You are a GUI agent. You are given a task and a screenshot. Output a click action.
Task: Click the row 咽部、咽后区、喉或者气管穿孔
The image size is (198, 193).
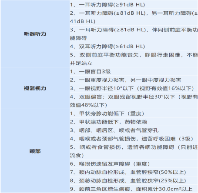click(134, 130)
